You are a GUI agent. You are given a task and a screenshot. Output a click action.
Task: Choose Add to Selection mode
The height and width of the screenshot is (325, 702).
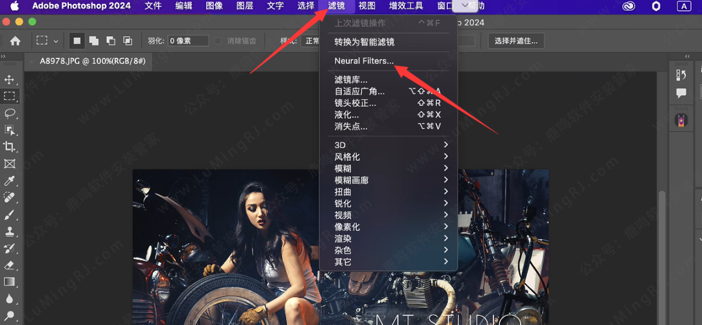94,41
